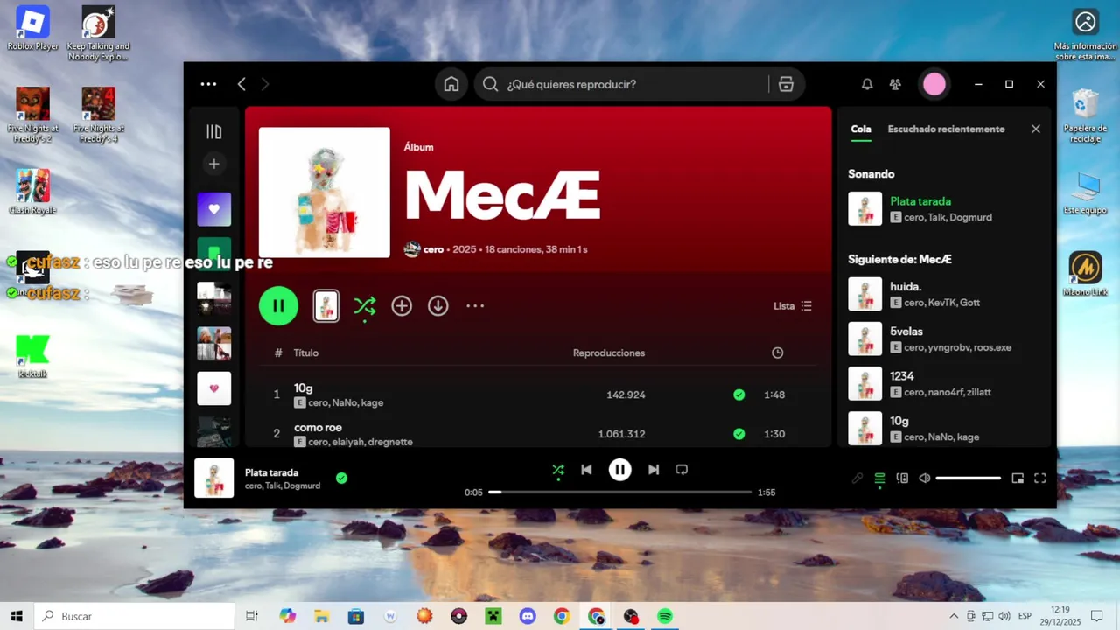
Task: Switch to the Cola tab
Action: tap(861, 129)
